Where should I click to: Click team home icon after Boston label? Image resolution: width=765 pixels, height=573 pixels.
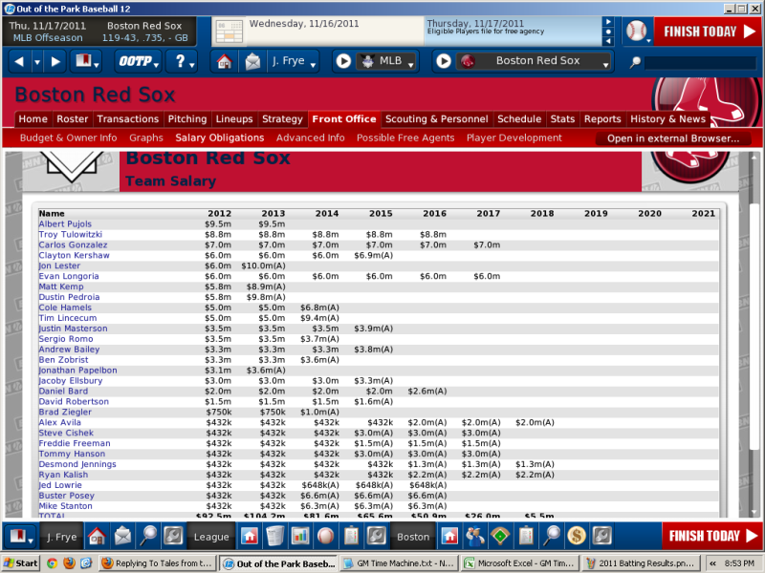(x=449, y=537)
